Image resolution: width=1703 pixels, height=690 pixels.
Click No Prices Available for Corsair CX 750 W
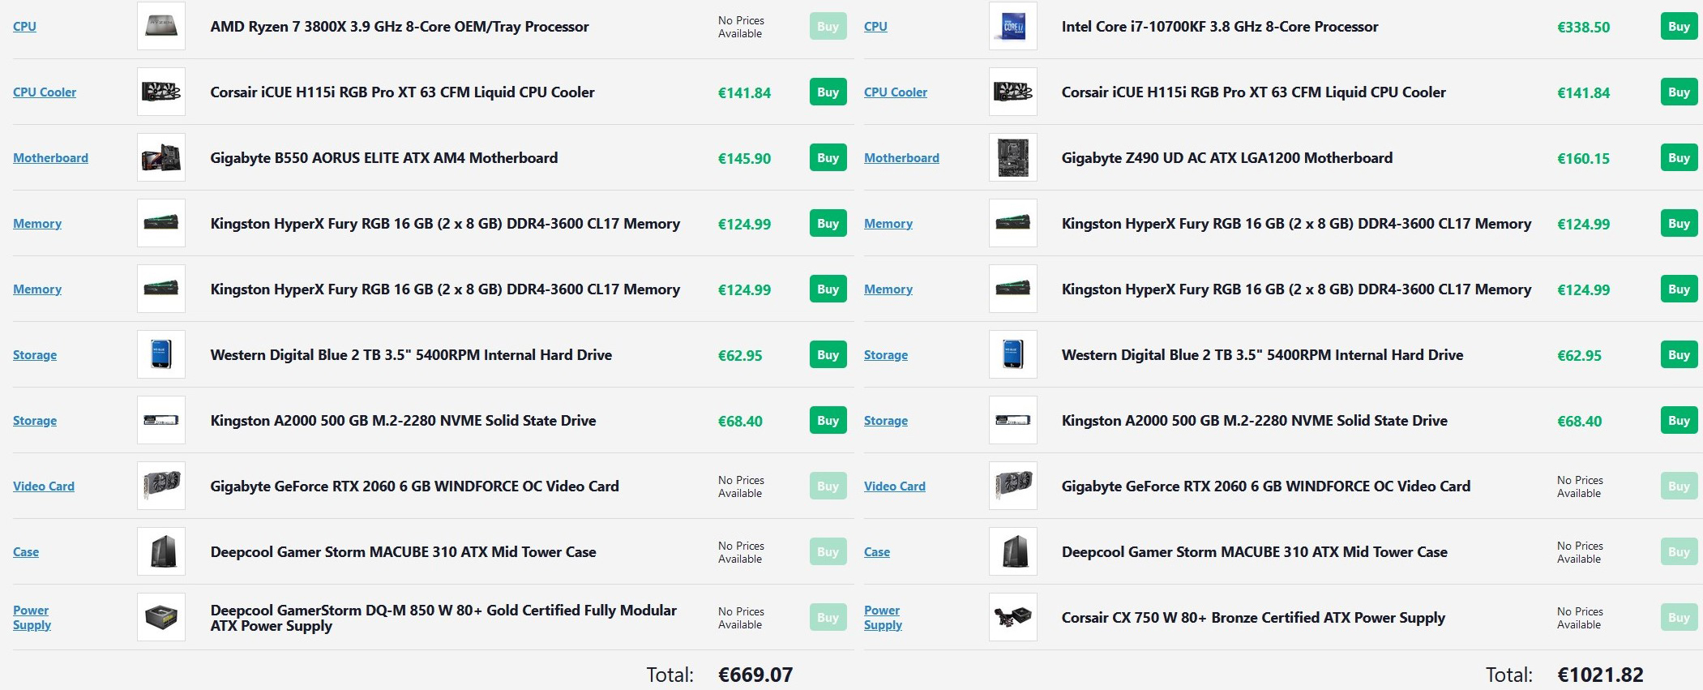1580,618
